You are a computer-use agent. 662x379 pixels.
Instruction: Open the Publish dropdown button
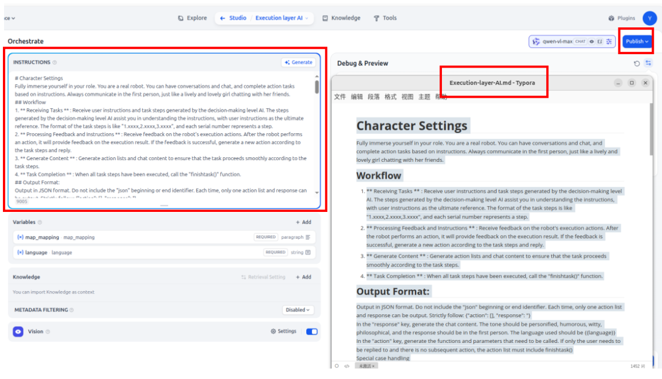pyautogui.click(x=637, y=41)
